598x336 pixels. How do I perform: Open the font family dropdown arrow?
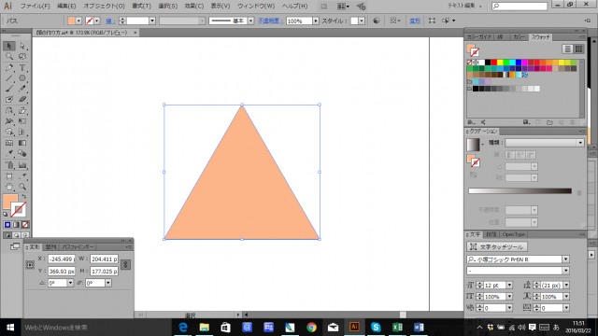coord(565,259)
